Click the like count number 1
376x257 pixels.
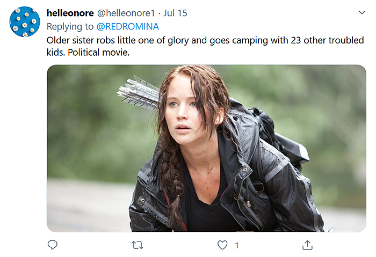coord(237,245)
